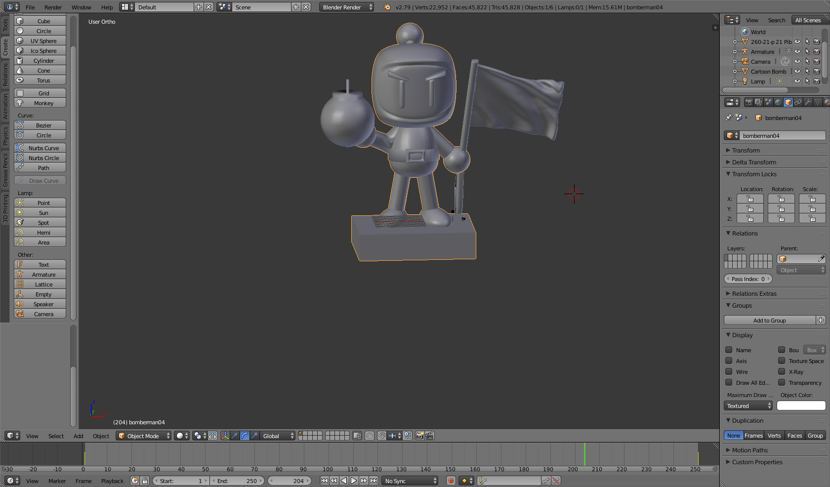Image resolution: width=830 pixels, height=487 pixels.
Task: Select Verts duplication option
Action: click(774, 435)
